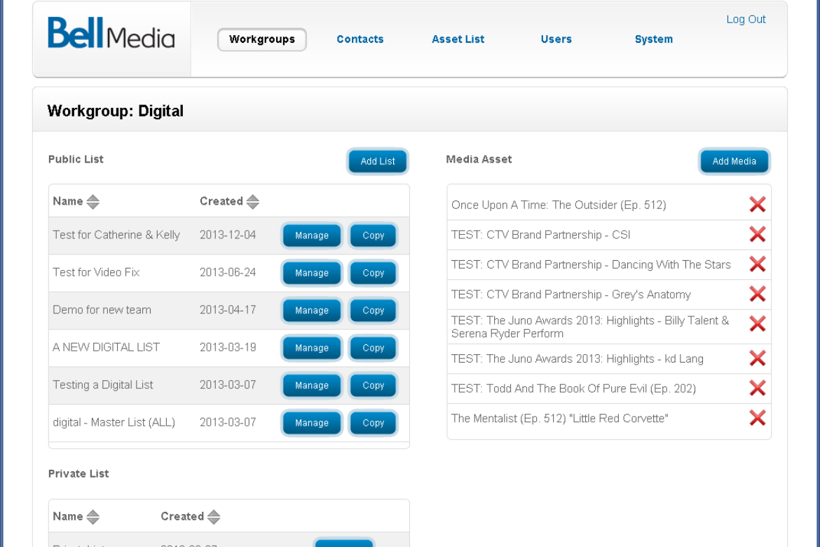Select 'TEST: Todd And The Book Of Pure Evil'
This screenshot has width=820, height=547.
574,389
